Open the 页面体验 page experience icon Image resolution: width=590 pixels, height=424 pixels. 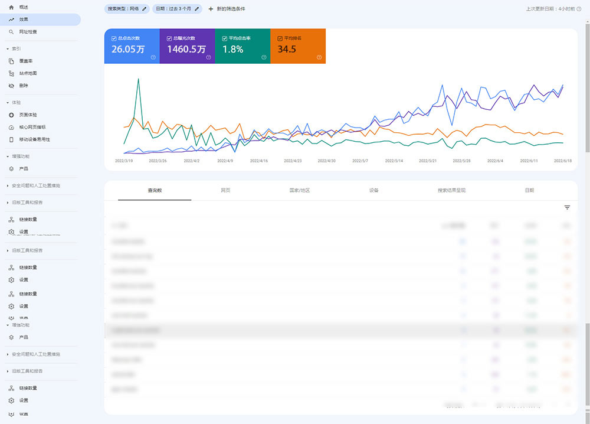(11, 115)
